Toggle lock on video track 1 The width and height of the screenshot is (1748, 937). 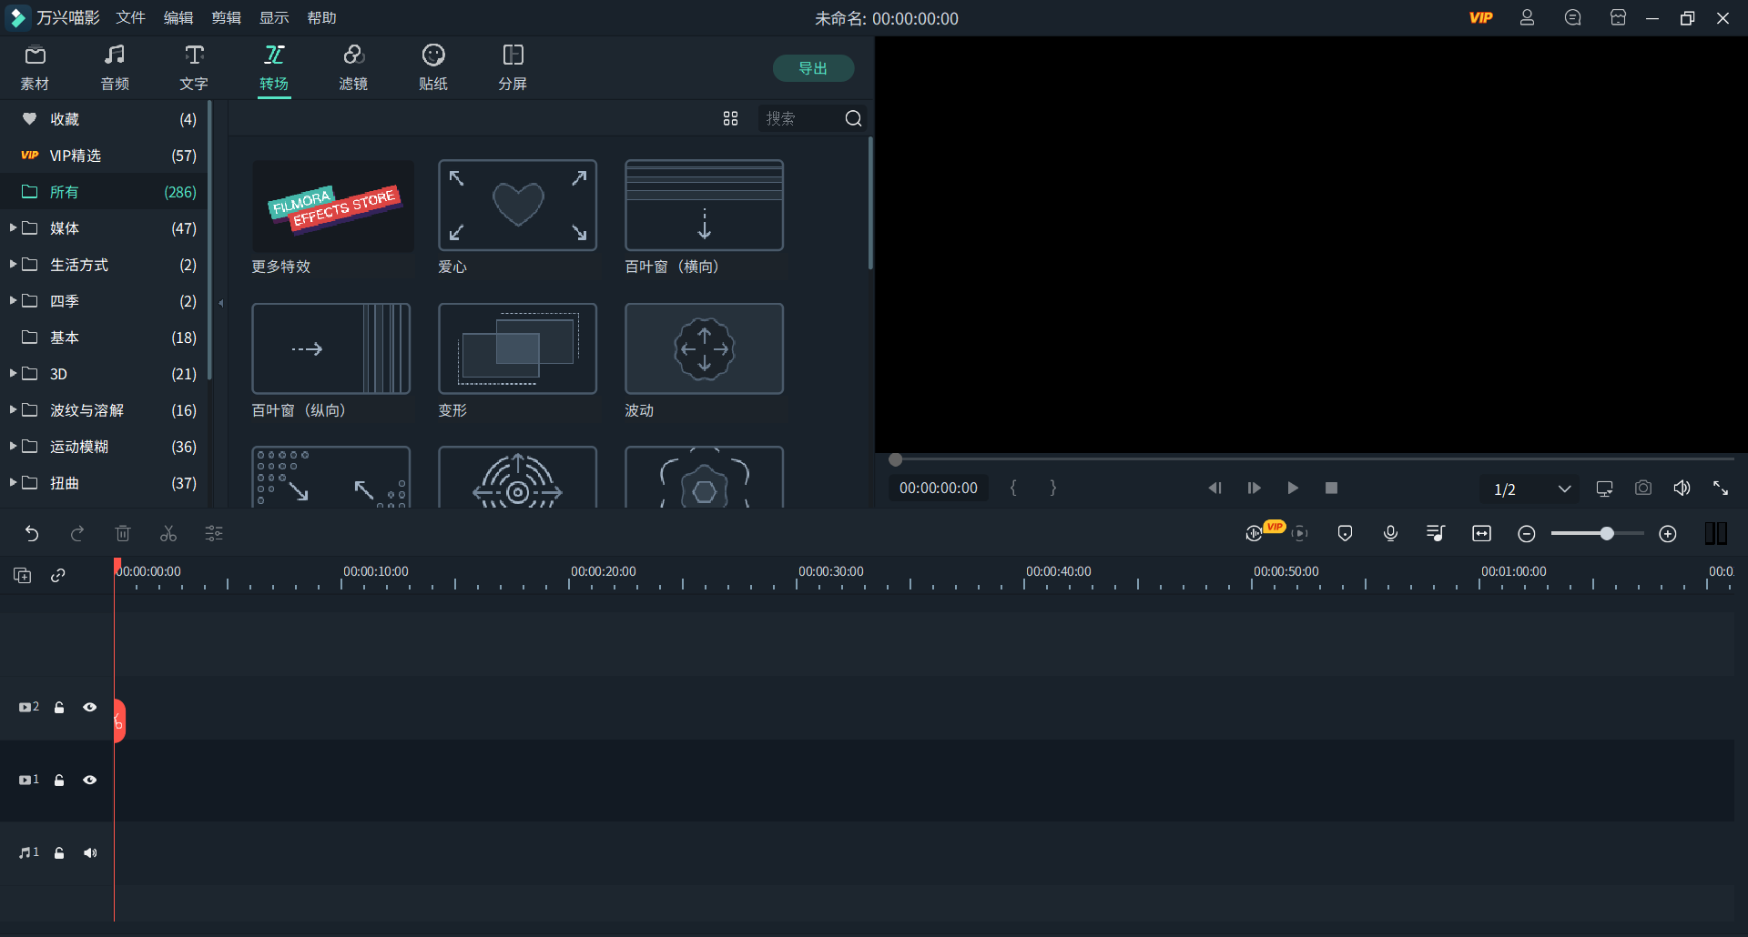tap(59, 781)
